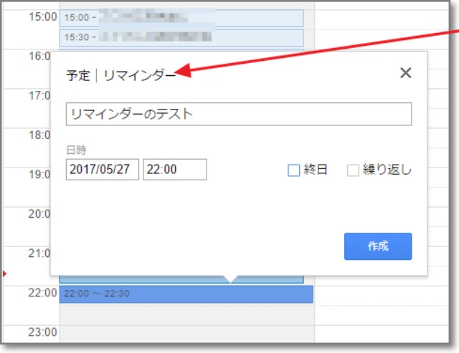Open the 2017/05/27 date field

pyautogui.click(x=102, y=170)
